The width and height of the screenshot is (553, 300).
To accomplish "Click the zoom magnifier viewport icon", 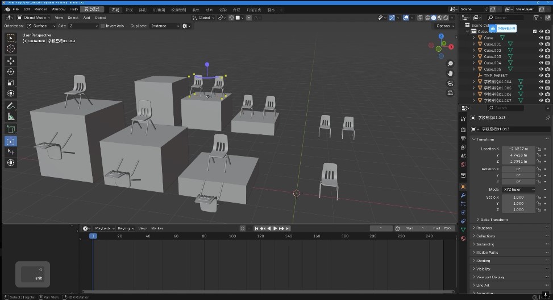I will pyautogui.click(x=450, y=64).
